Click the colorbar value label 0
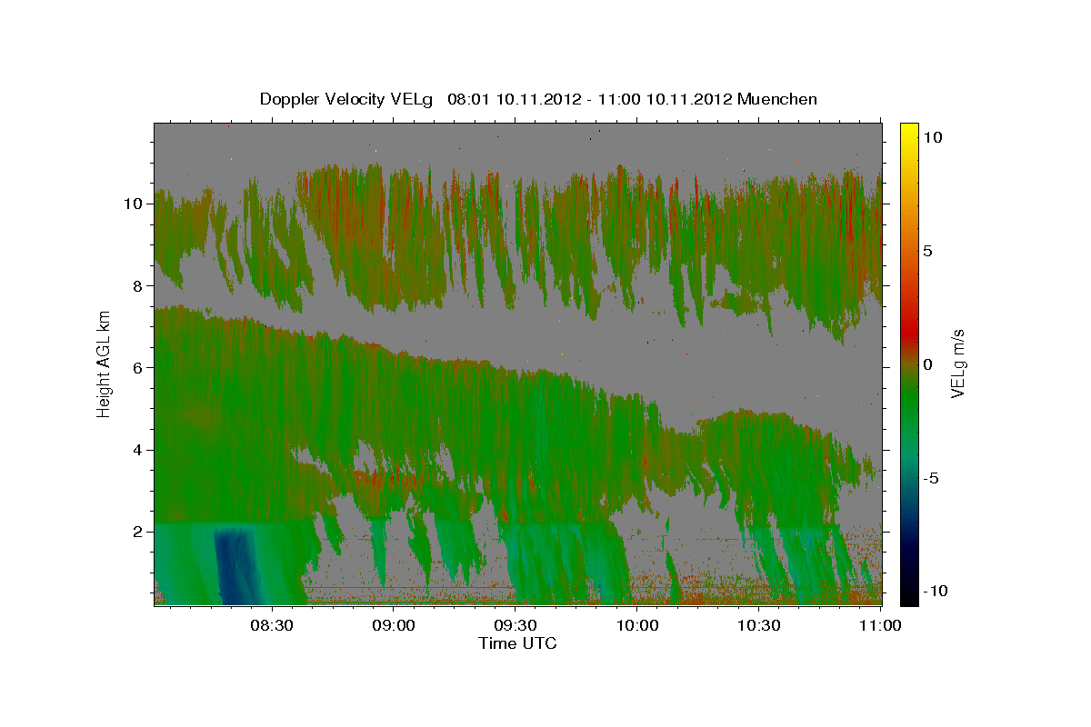The height and width of the screenshot is (727, 1091). click(x=929, y=363)
